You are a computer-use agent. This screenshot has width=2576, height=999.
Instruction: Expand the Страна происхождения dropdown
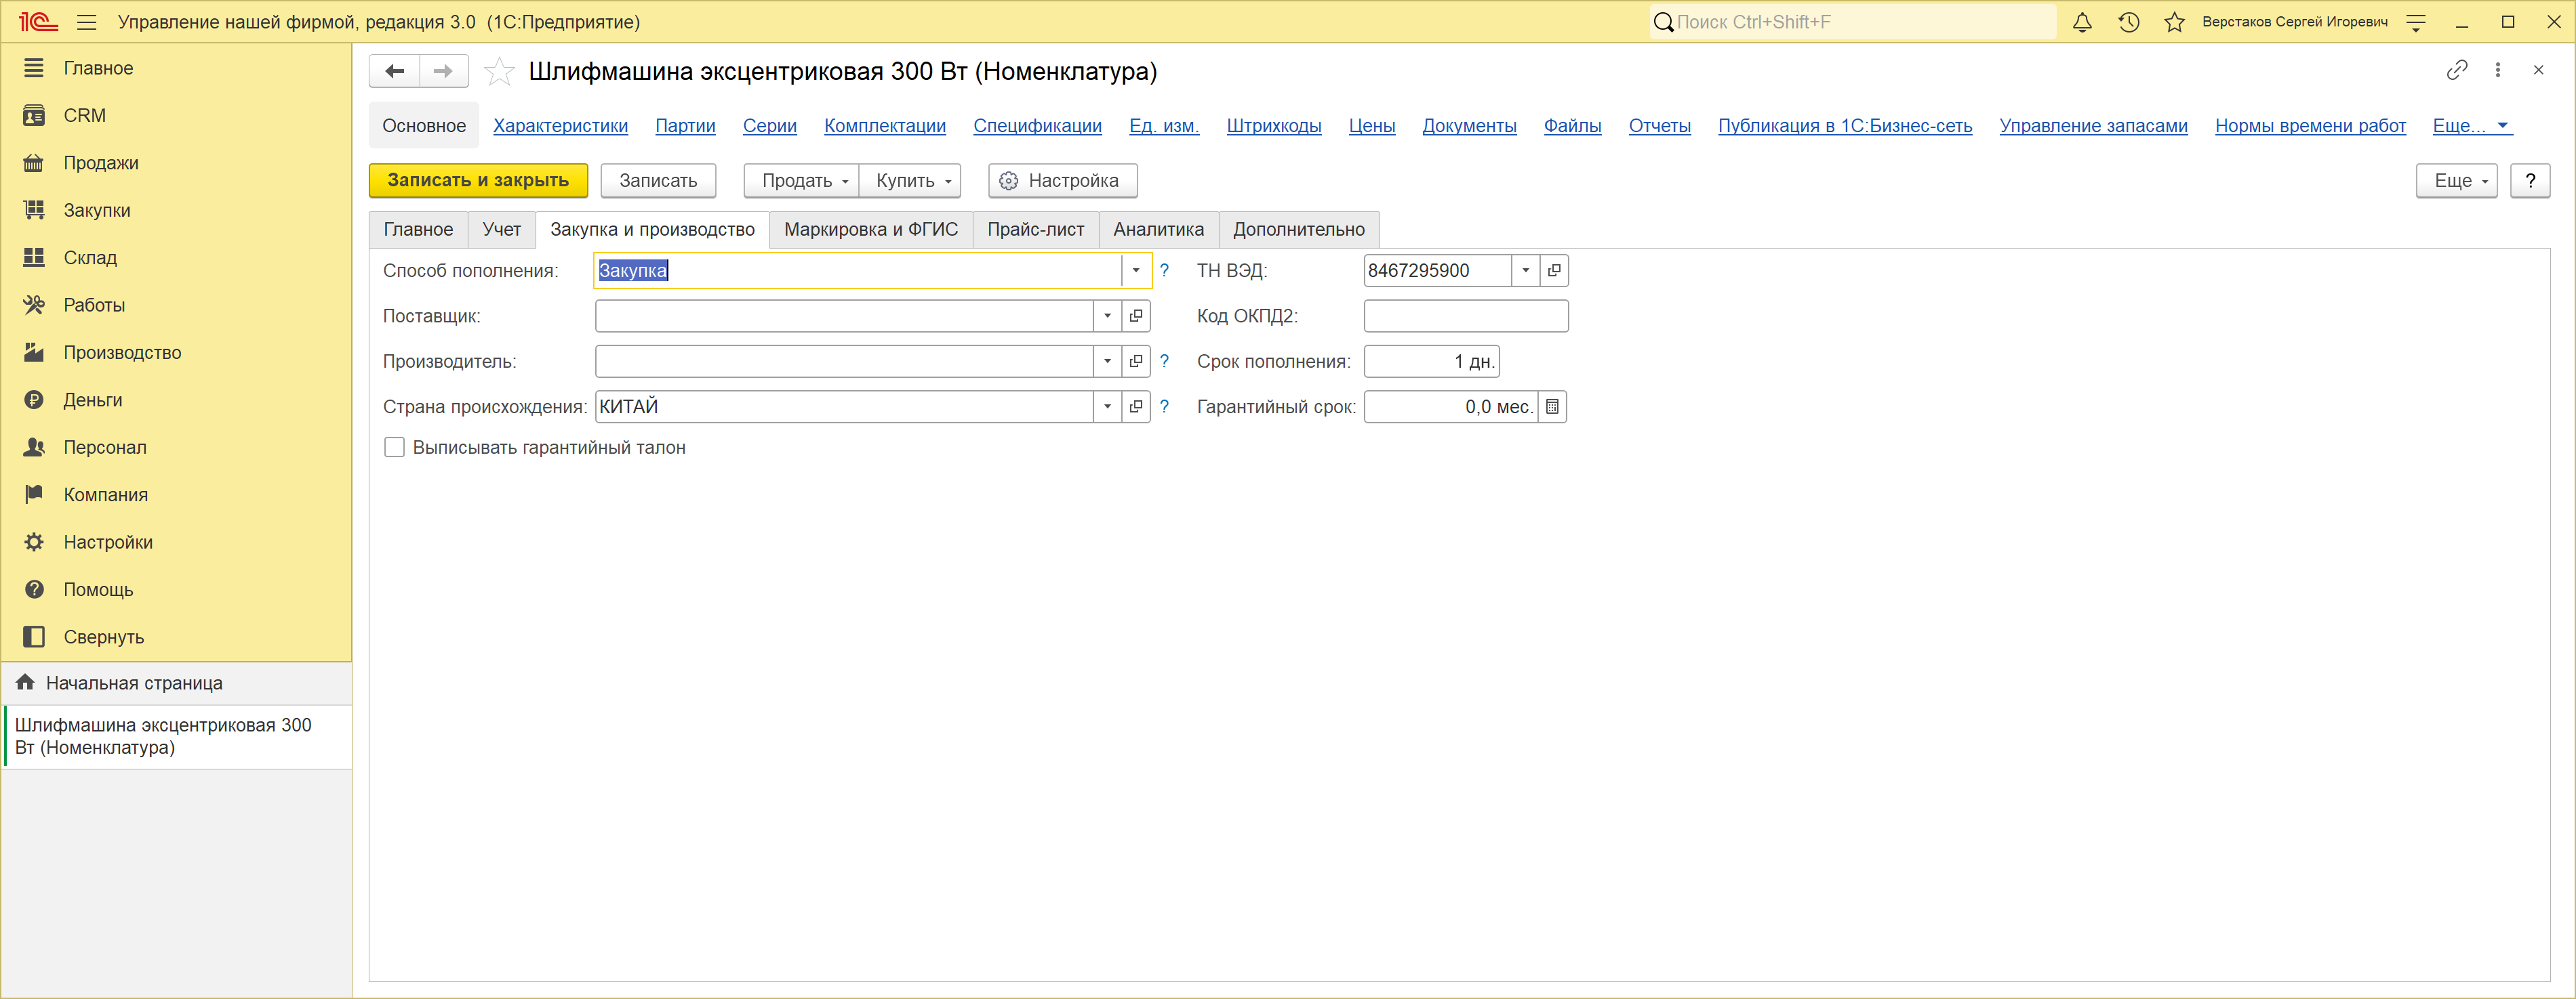click(1107, 406)
